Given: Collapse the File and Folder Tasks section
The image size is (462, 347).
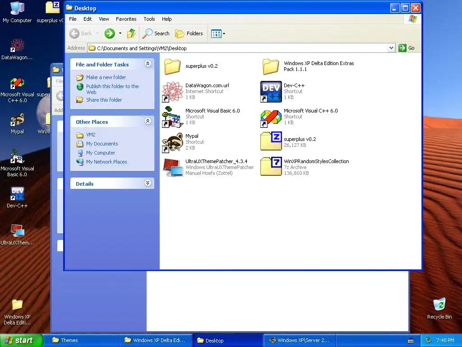Looking at the screenshot, I should 148,64.
